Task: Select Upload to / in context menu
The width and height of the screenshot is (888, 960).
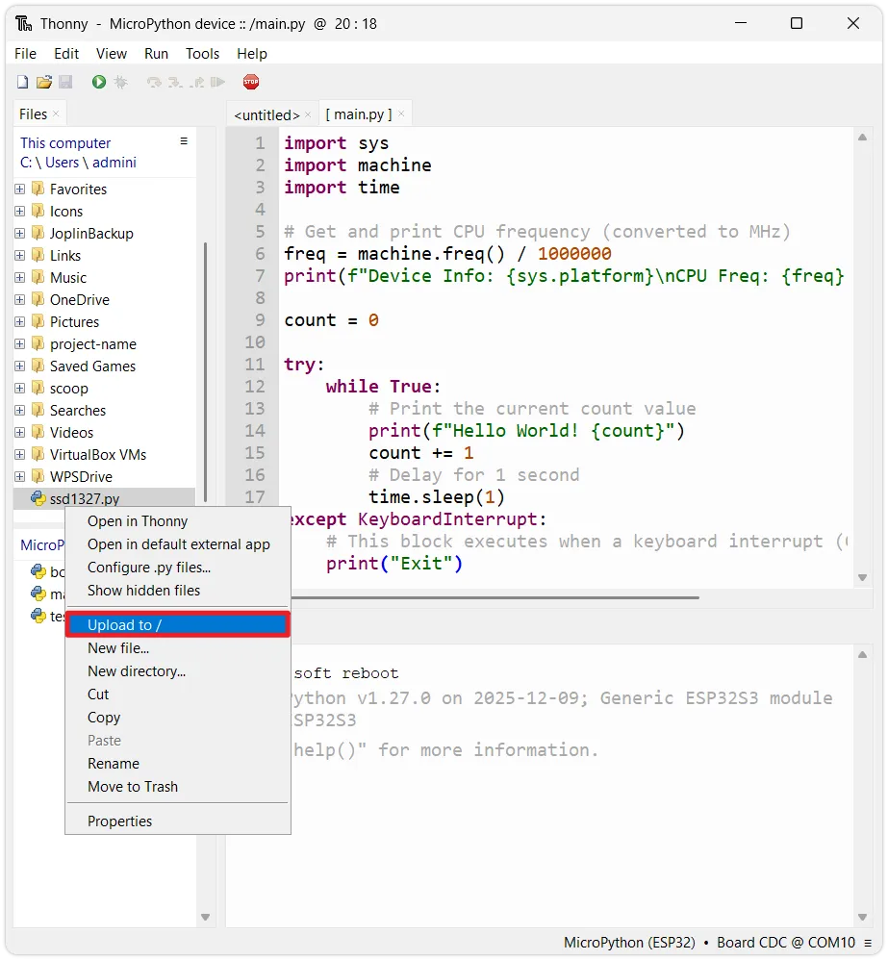Action: tap(177, 625)
